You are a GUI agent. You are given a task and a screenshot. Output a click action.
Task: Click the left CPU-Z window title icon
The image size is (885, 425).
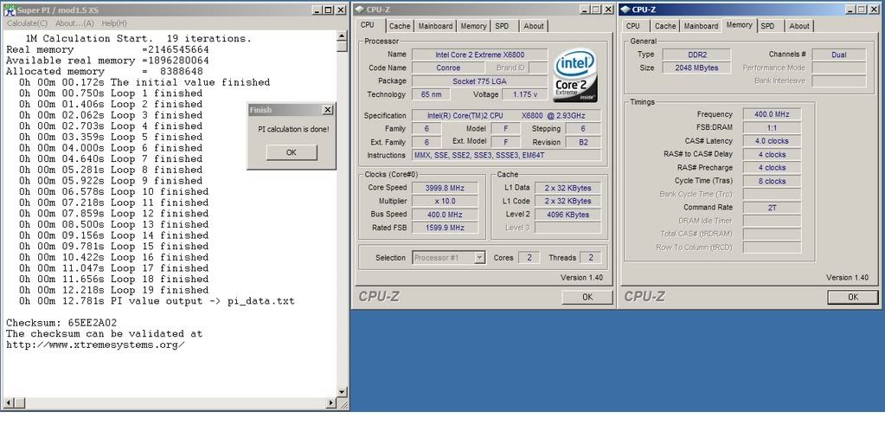click(360, 10)
